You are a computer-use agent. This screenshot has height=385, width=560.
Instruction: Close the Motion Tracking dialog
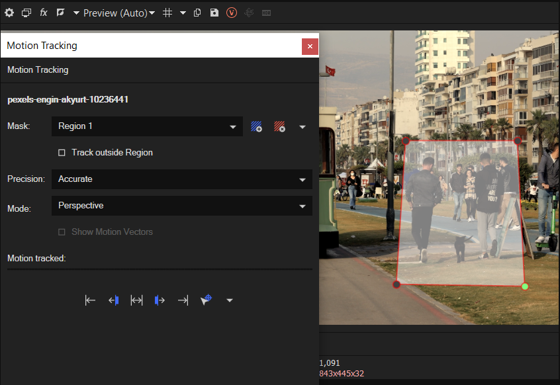310,46
